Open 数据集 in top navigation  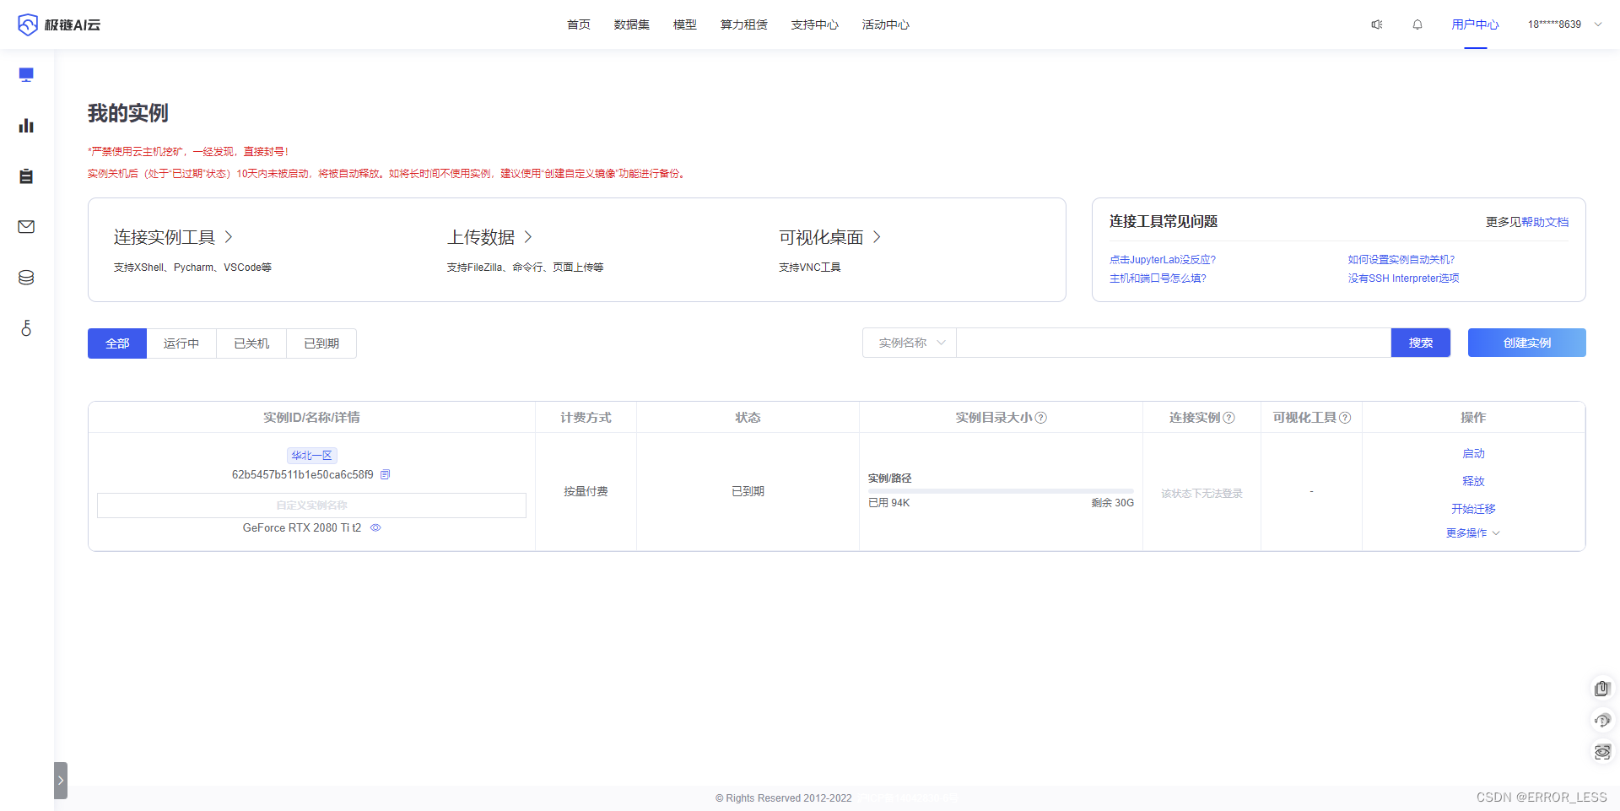point(632,24)
